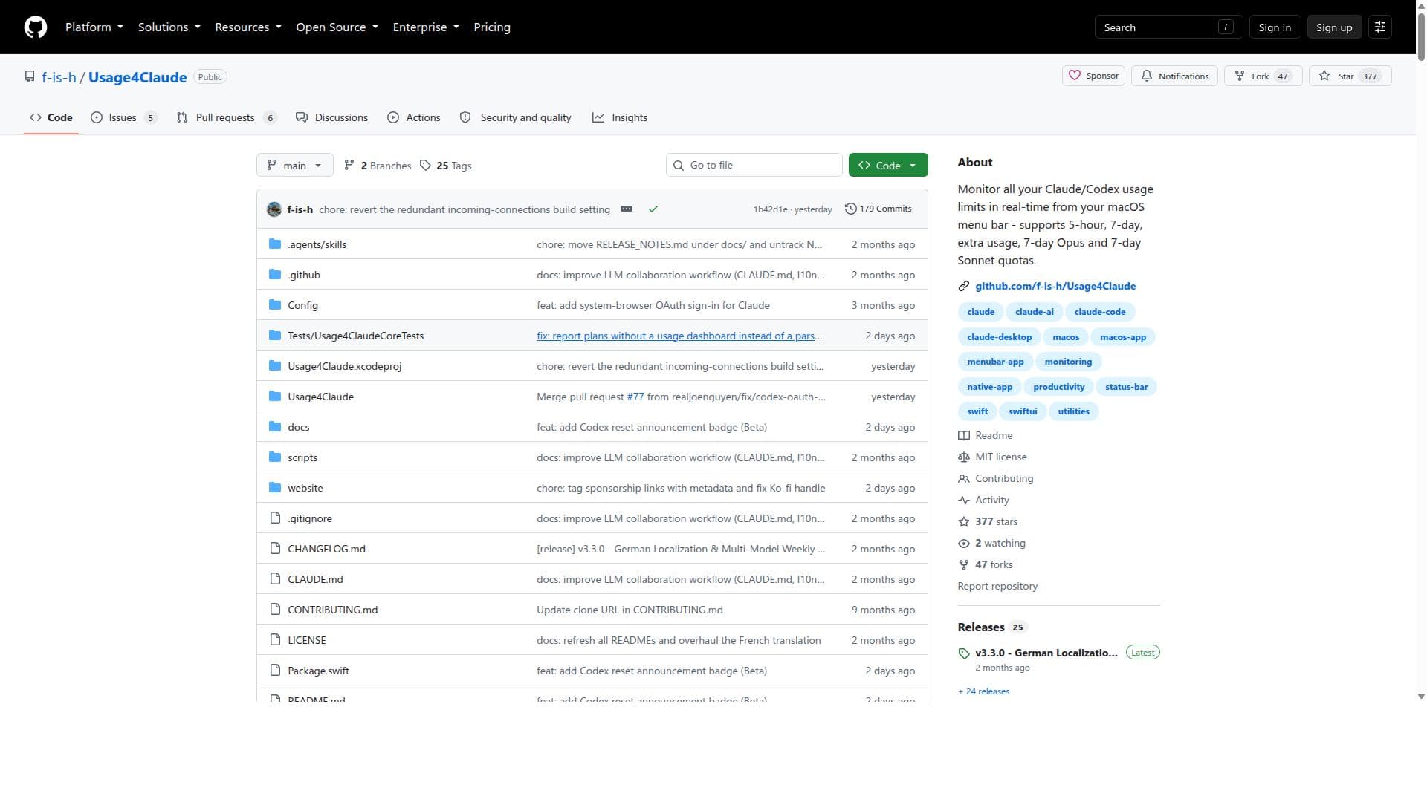Click the swiftui topic tag
This screenshot has width=1427, height=802.
click(1023, 411)
